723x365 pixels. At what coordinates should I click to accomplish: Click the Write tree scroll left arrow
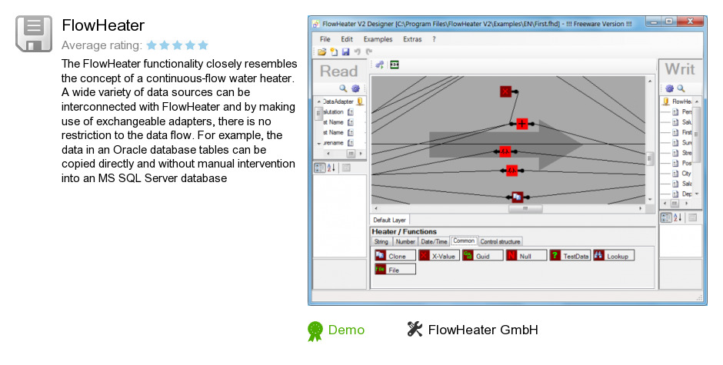(x=665, y=203)
